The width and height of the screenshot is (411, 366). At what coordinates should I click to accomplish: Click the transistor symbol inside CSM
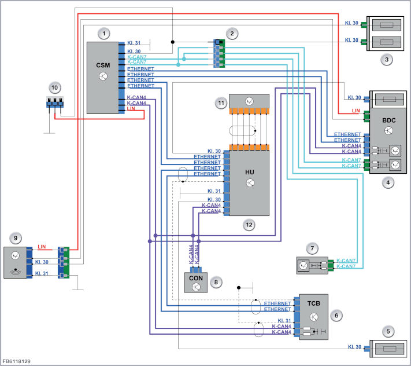pyautogui.click(x=103, y=76)
